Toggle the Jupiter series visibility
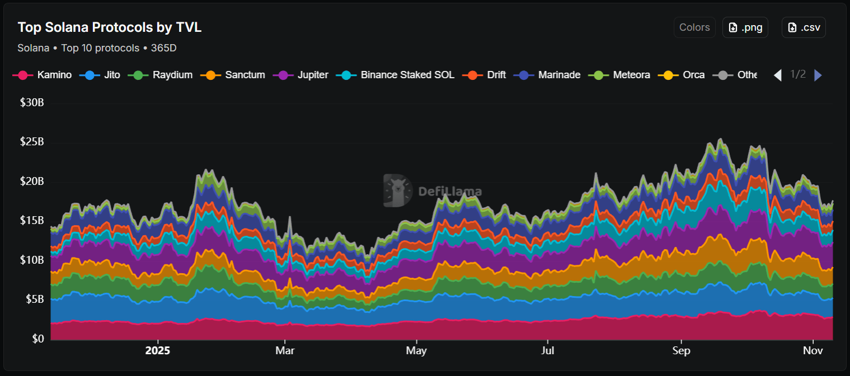 pyautogui.click(x=283, y=74)
